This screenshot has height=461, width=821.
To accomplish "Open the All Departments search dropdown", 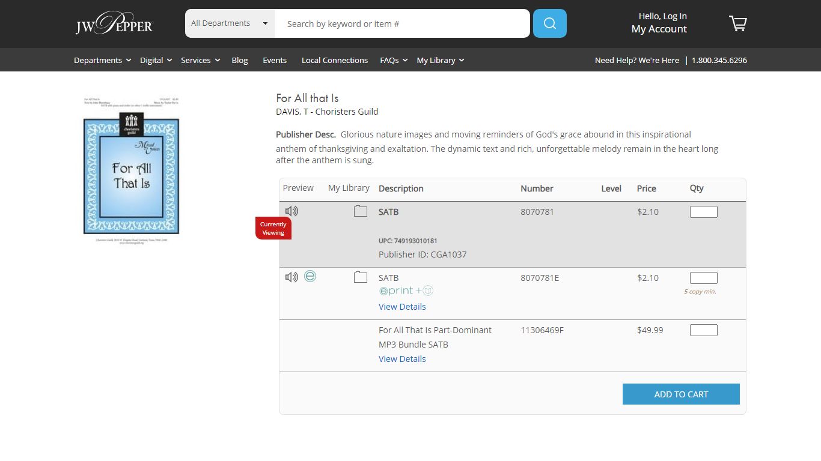I will [x=230, y=23].
